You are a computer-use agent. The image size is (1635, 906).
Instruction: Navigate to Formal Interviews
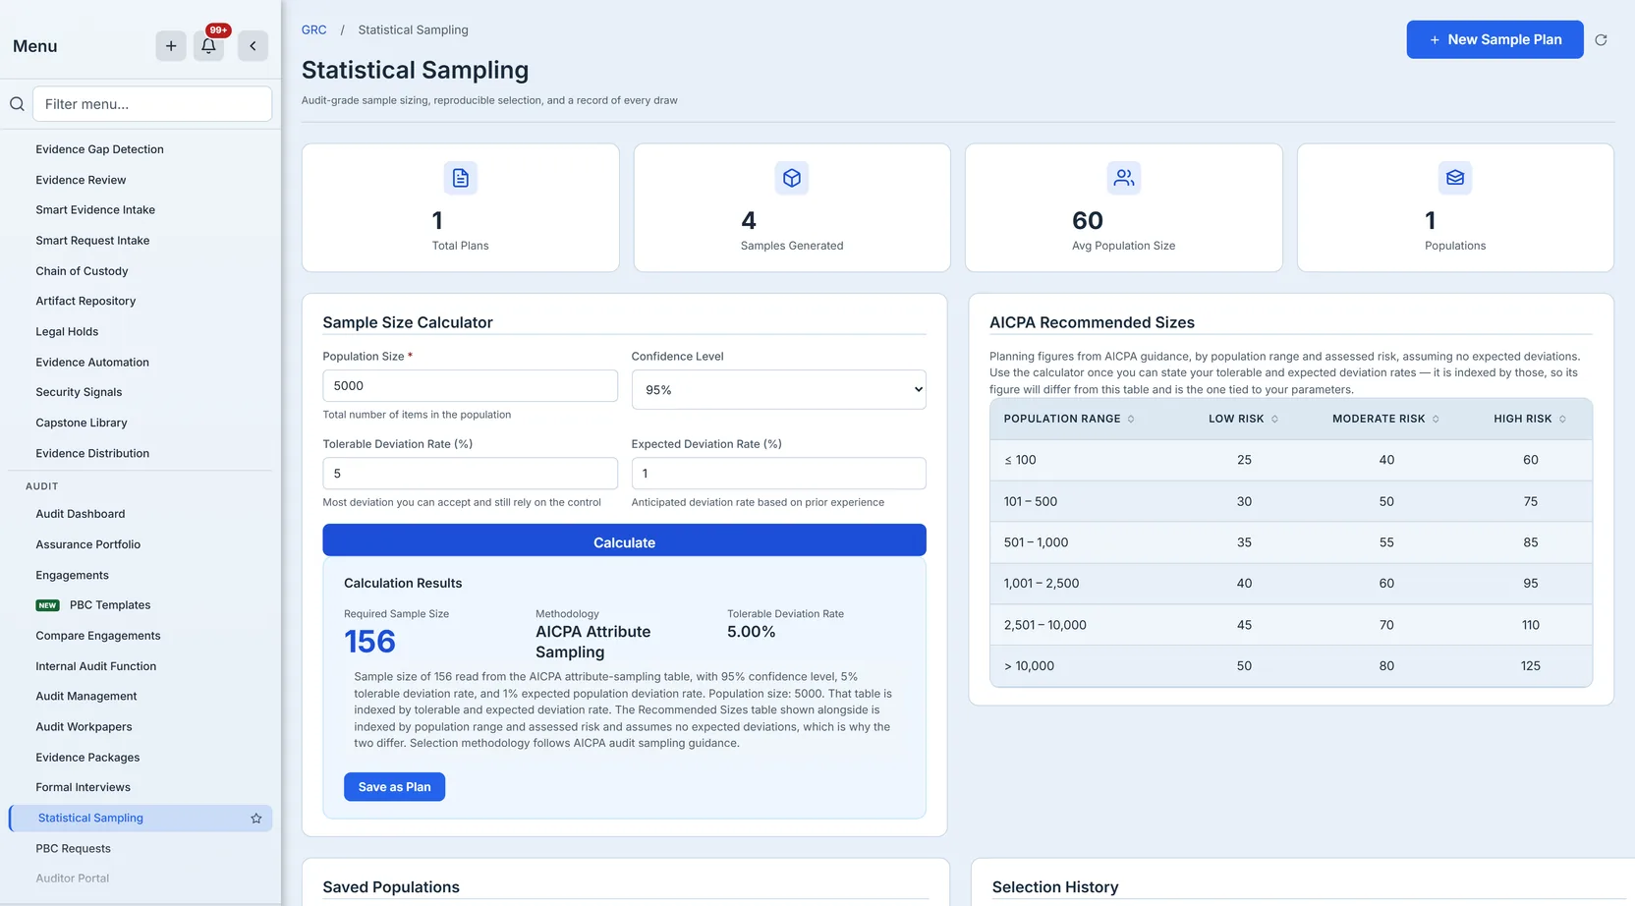click(x=83, y=787)
